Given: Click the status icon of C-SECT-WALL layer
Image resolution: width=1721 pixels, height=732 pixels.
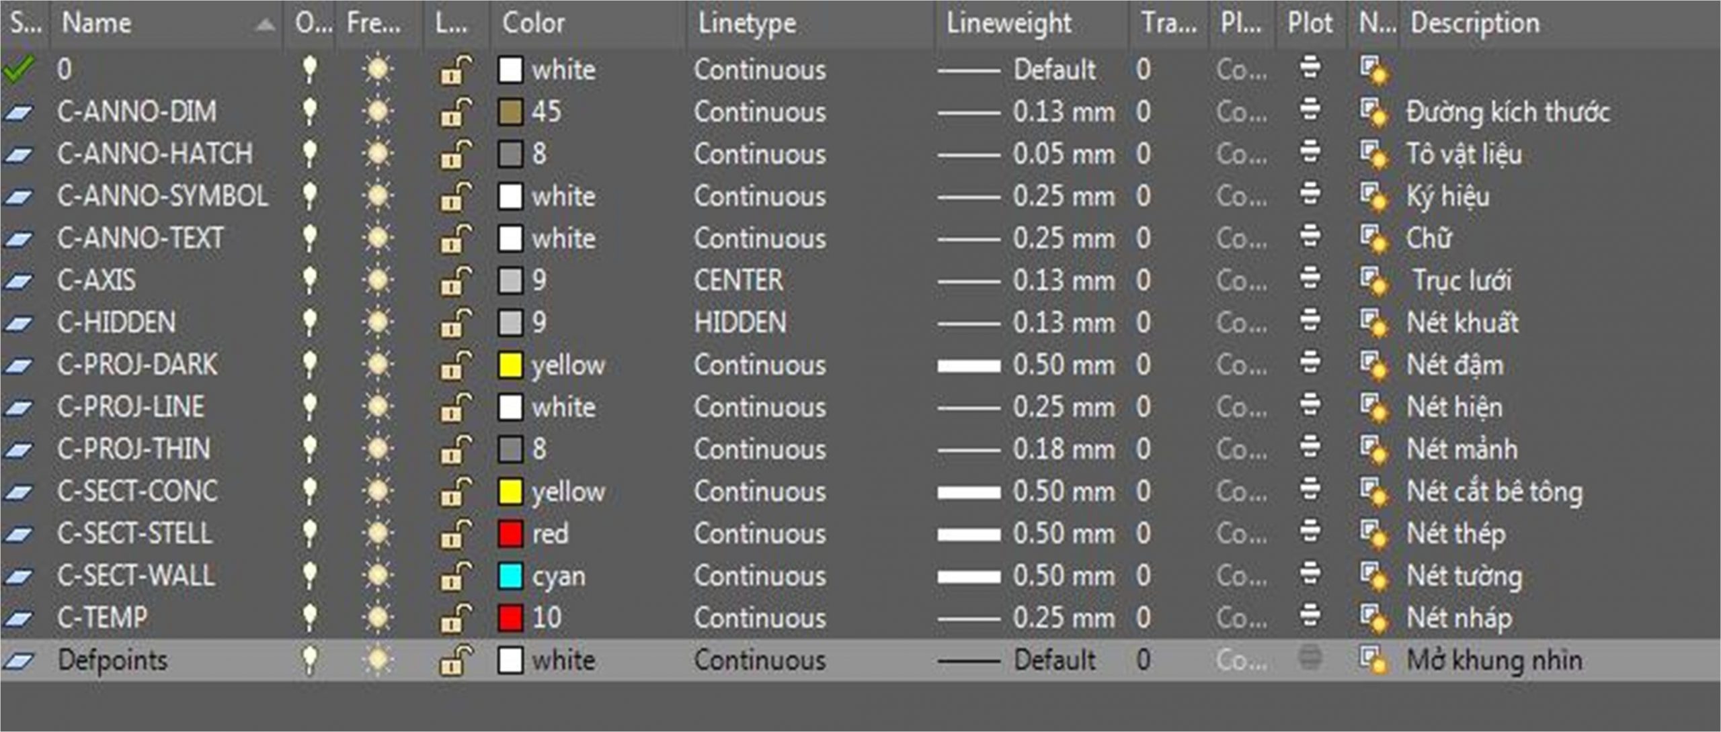Looking at the screenshot, I should 19,576.
